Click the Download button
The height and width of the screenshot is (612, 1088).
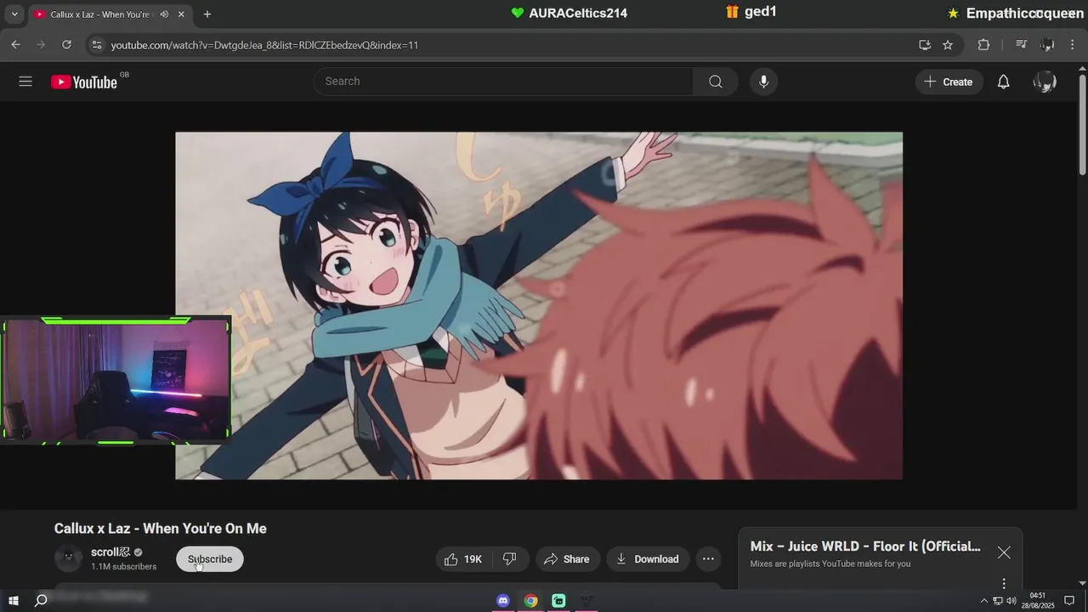[648, 558]
